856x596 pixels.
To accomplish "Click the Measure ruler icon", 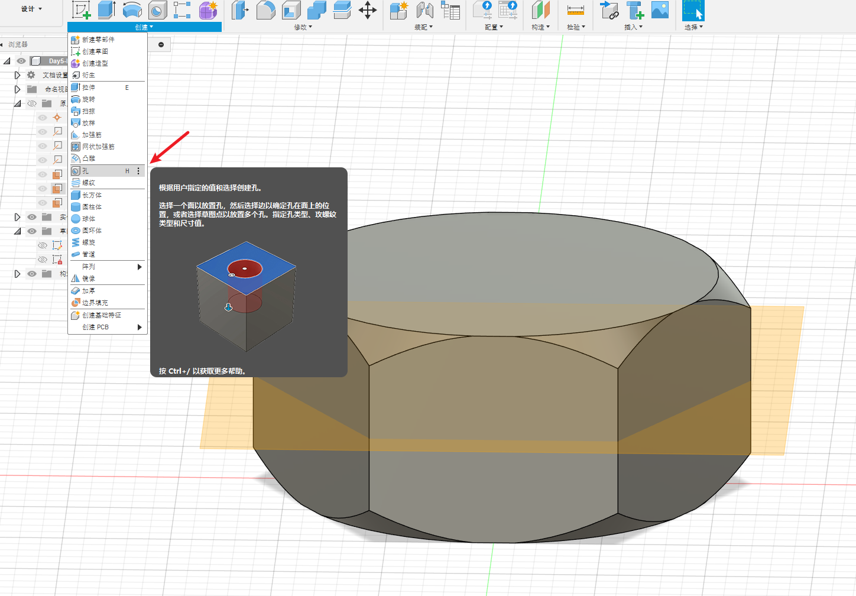I will [575, 10].
